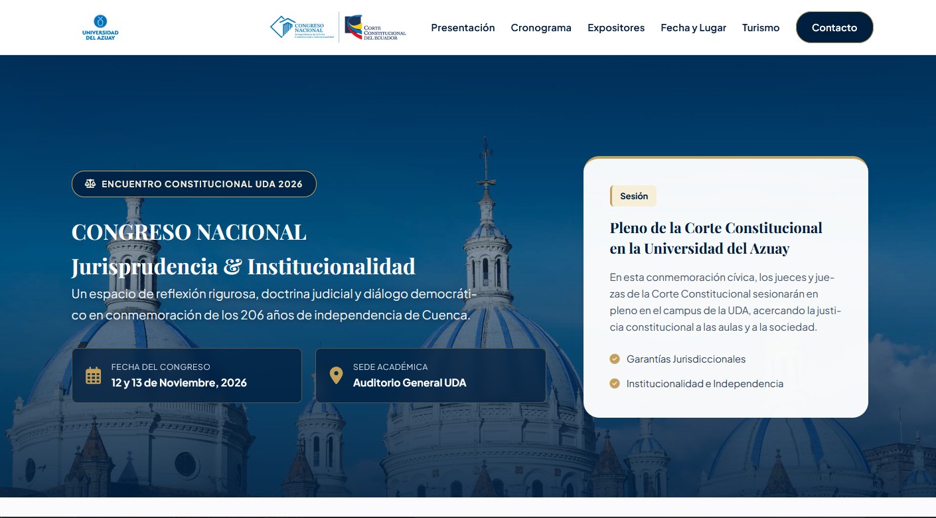The width and height of the screenshot is (936, 518).
Task: Click the paragraph starting Un espacio de reflexión
Action: (274, 304)
